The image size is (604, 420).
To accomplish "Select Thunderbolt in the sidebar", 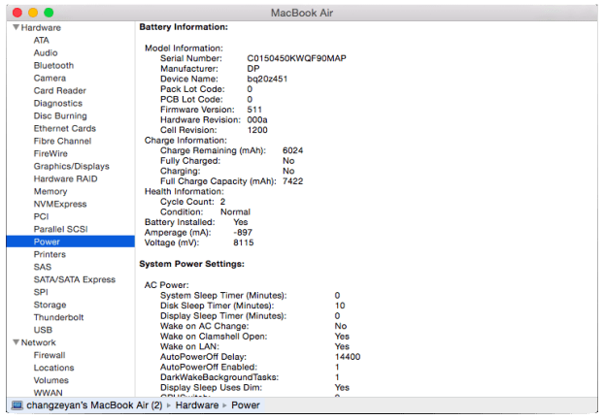I will [x=58, y=317].
